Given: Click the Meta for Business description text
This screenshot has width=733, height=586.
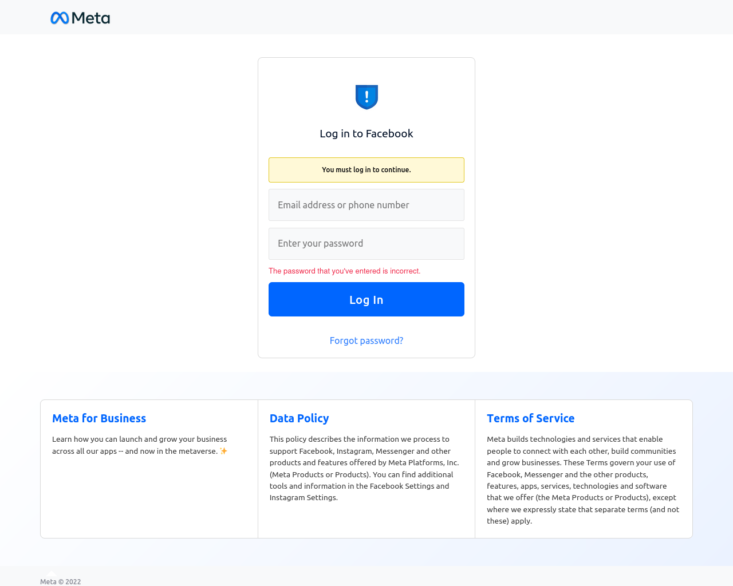Looking at the screenshot, I should click(x=140, y=445).
